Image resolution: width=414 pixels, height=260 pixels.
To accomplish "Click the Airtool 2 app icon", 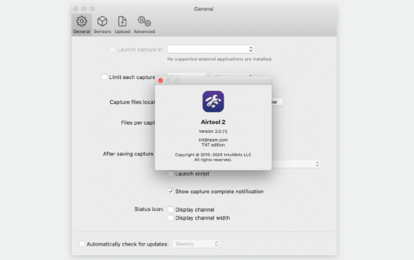I will 213,101.
